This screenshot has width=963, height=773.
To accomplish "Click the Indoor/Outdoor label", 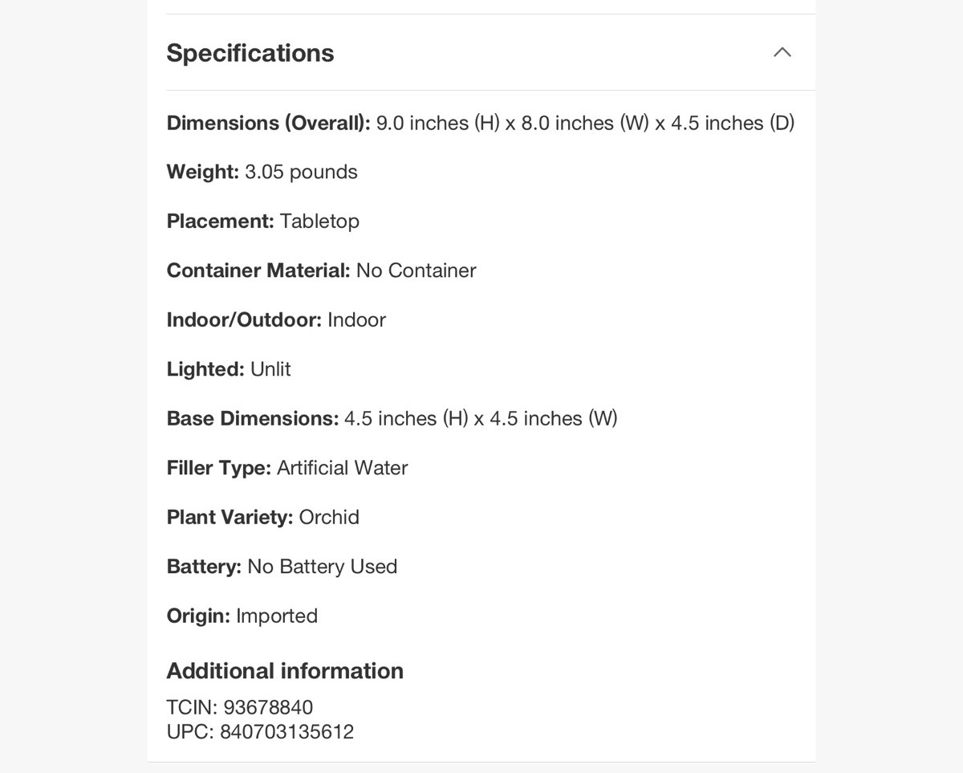I will click(x=245, y=319).
